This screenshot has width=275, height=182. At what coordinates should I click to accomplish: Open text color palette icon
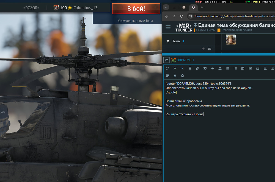pos(167,75)
